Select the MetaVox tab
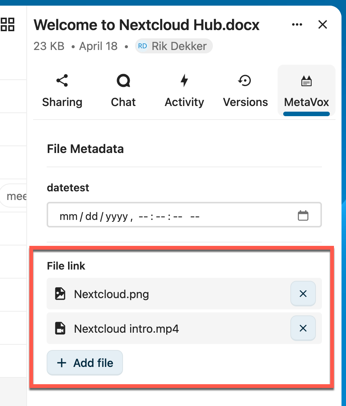 (x=307, y=90)
